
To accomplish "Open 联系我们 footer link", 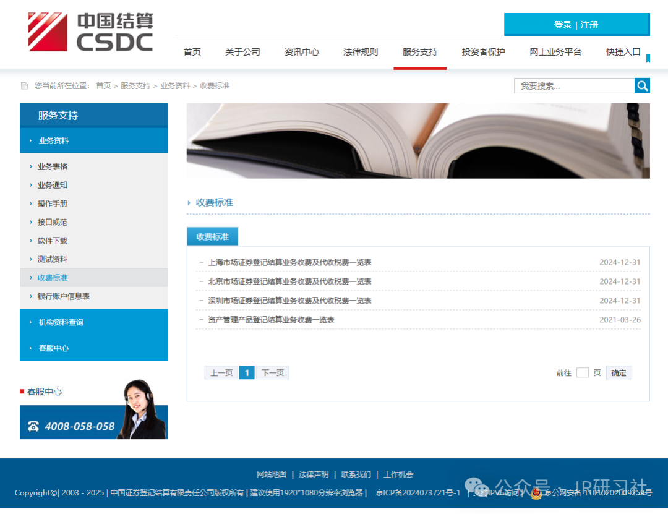I will 356,474.
